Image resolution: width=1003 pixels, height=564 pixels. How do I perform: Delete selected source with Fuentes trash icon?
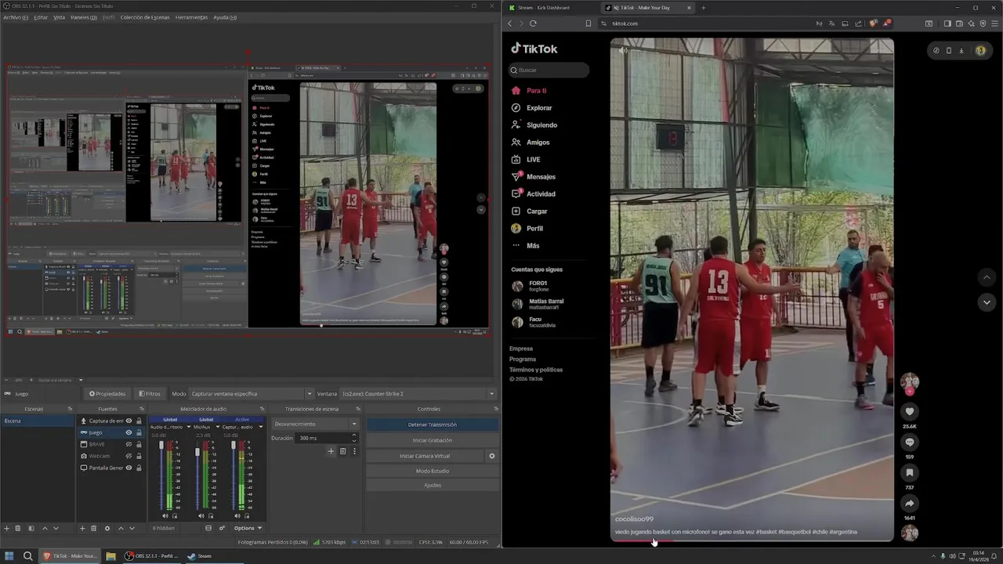tap(94, 528)
